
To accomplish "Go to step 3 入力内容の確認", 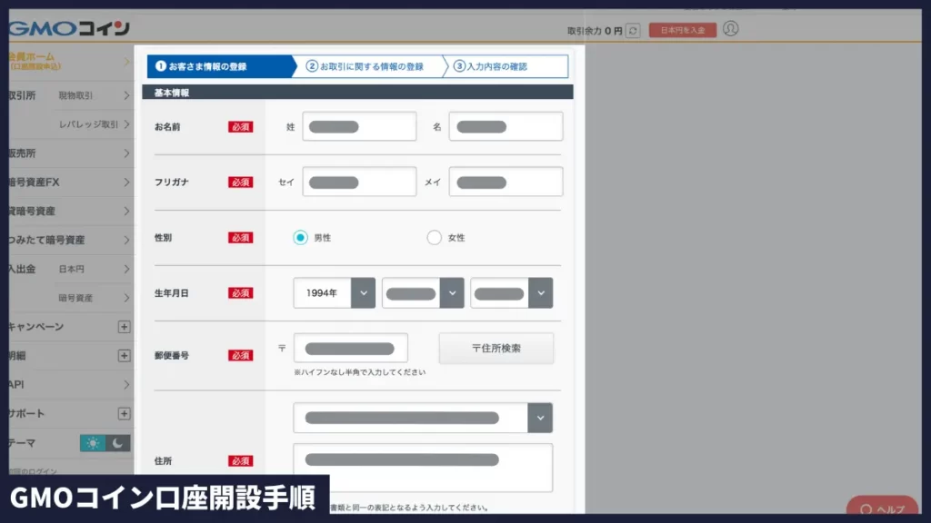I will [x=506, y=66].
